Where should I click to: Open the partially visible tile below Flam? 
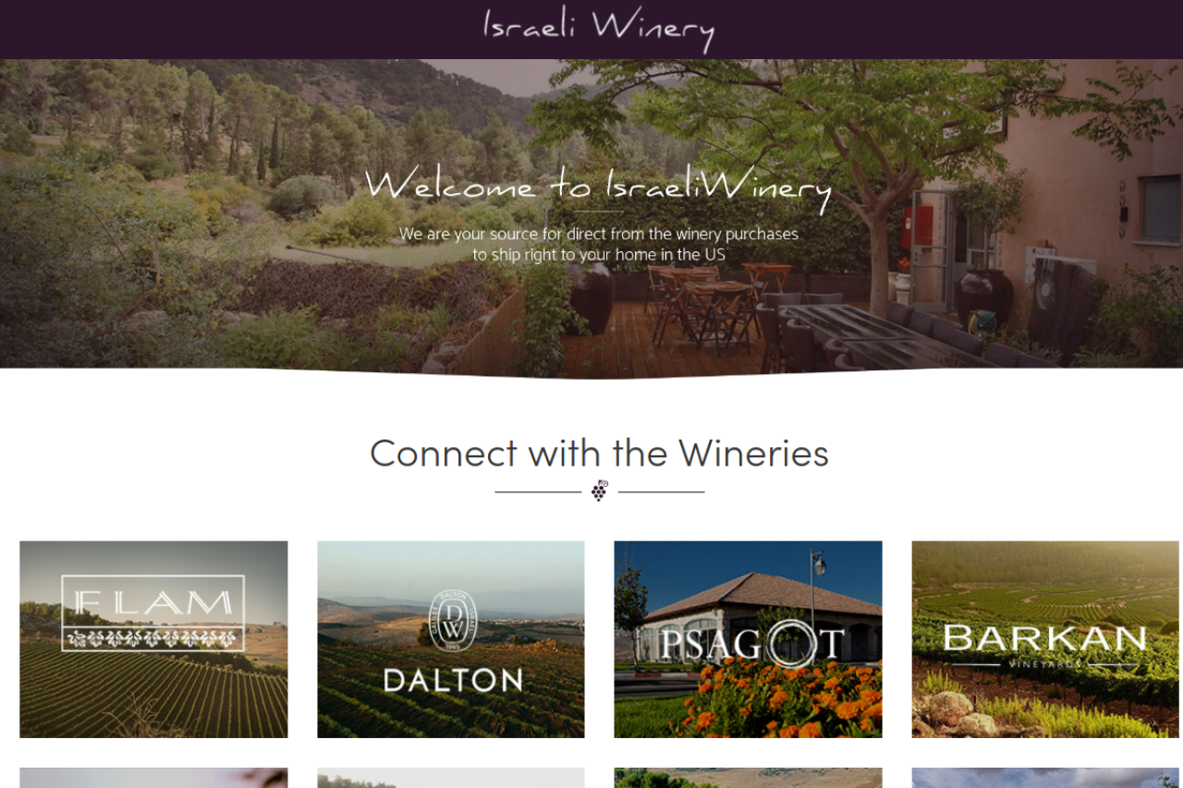(x=153, y=778)
